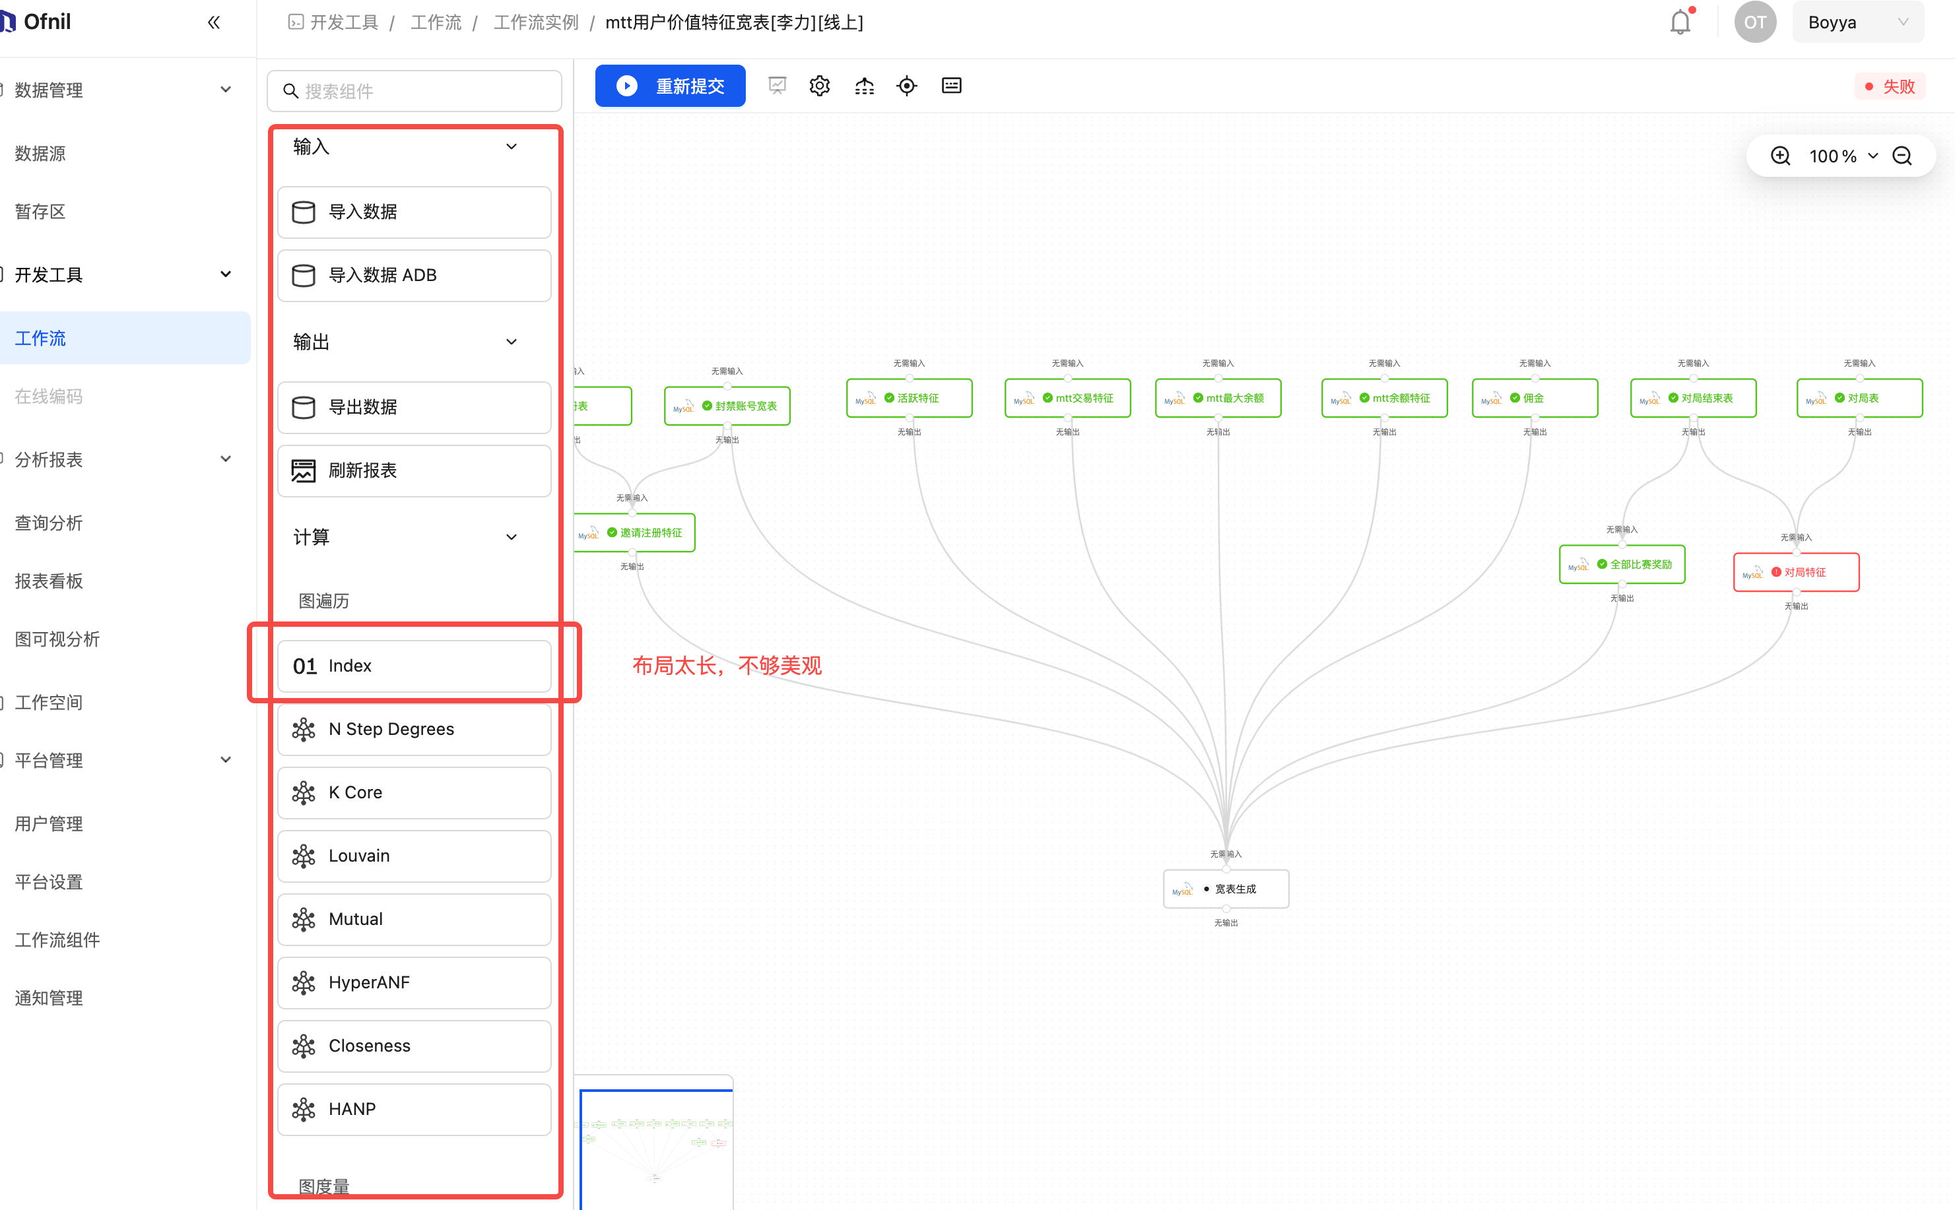Open 数据源 in the sidebar
This screenshot has height=1210, width=1955.
(40, 153)
